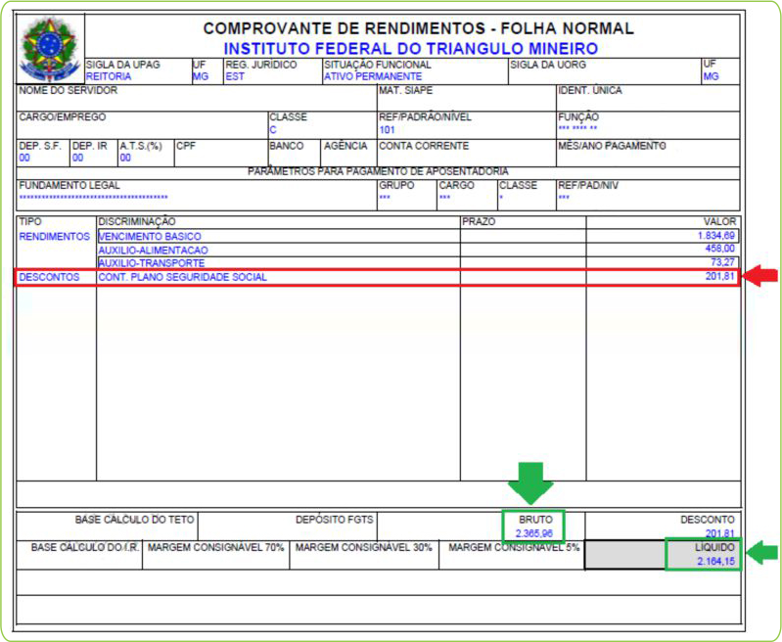782x642 pixels.
Task: Click the 'DISCRIMINAÇÃO' column header
Action: [137, 221]
